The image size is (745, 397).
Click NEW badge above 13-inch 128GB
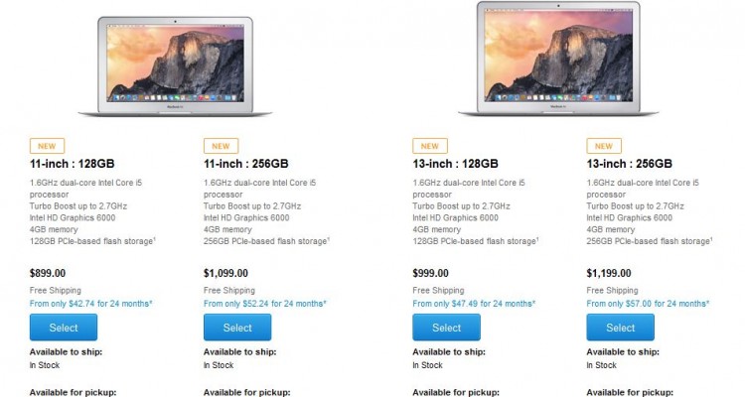pyautogui.click(x=430, y=146)
